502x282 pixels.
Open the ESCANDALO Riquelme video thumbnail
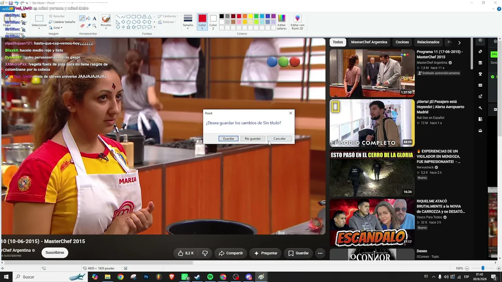coord(372,222)
